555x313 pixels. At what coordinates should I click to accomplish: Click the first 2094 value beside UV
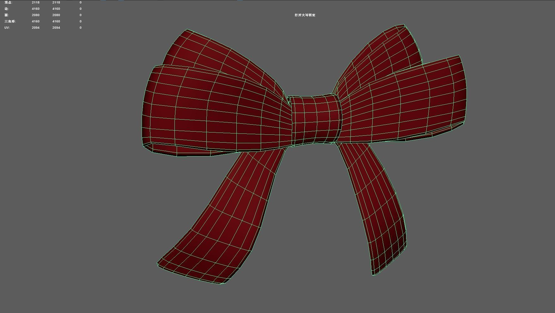36,28
